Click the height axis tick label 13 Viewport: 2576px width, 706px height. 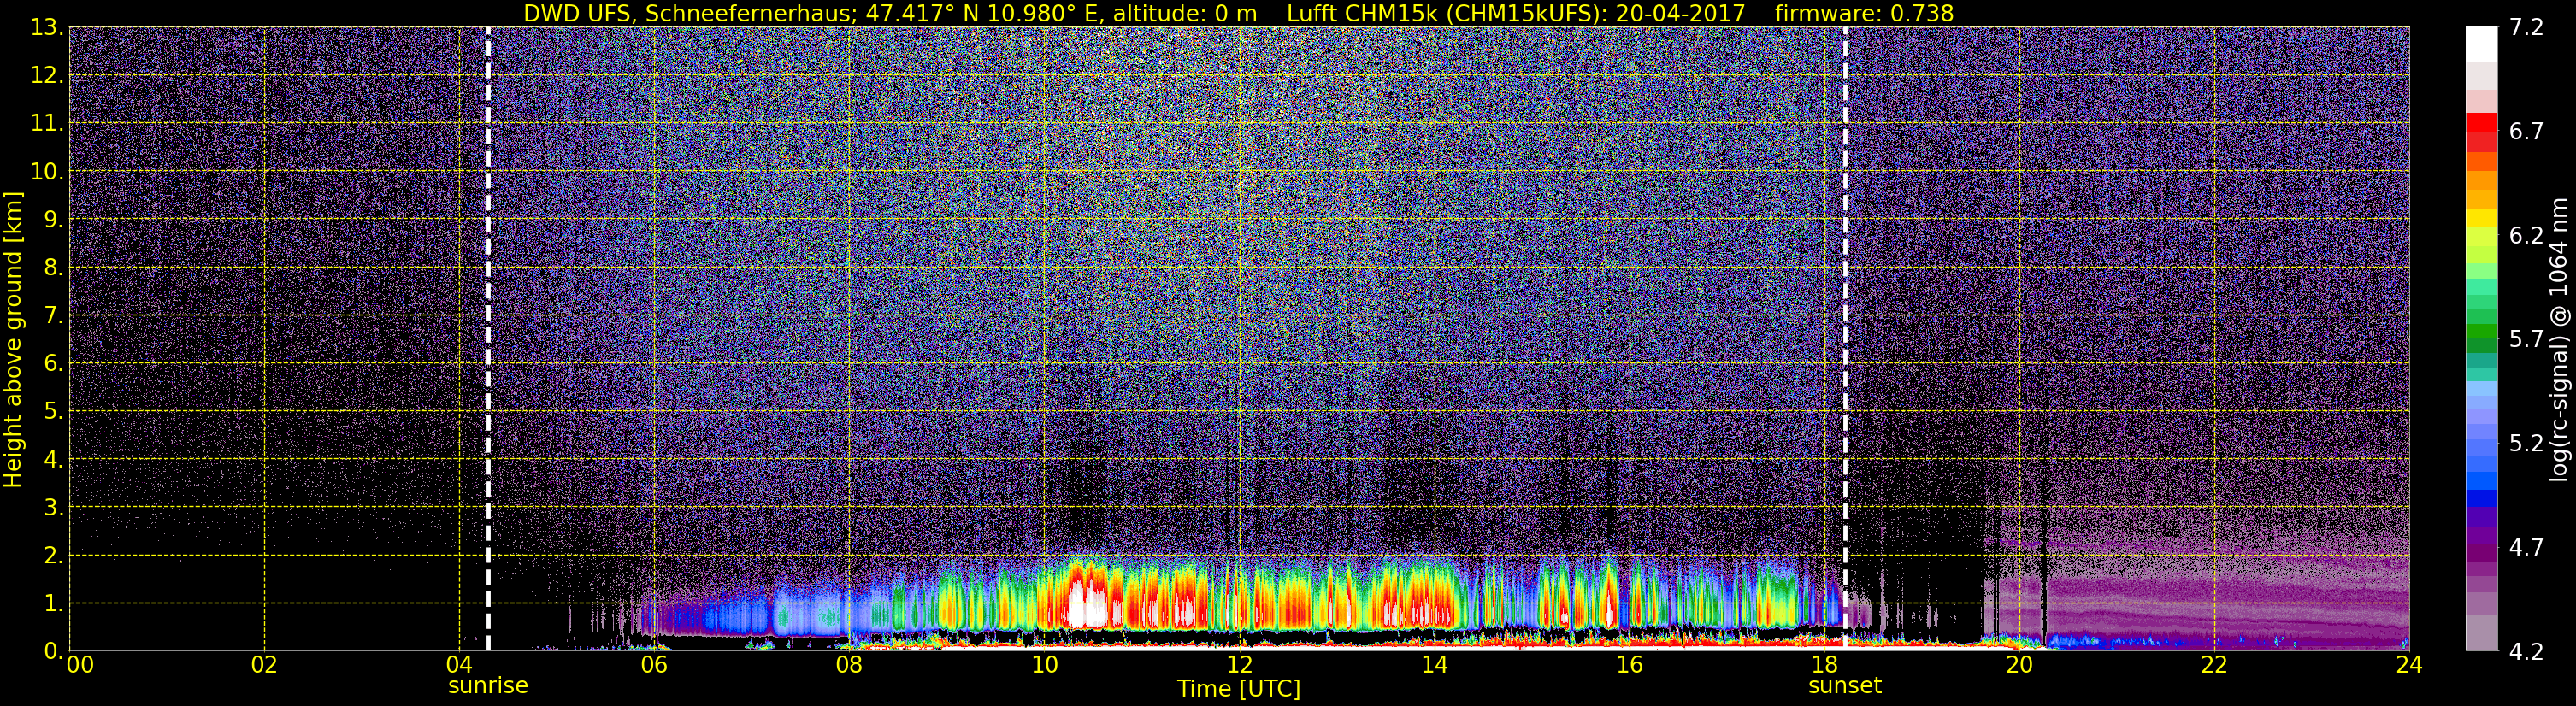(46, 28)
